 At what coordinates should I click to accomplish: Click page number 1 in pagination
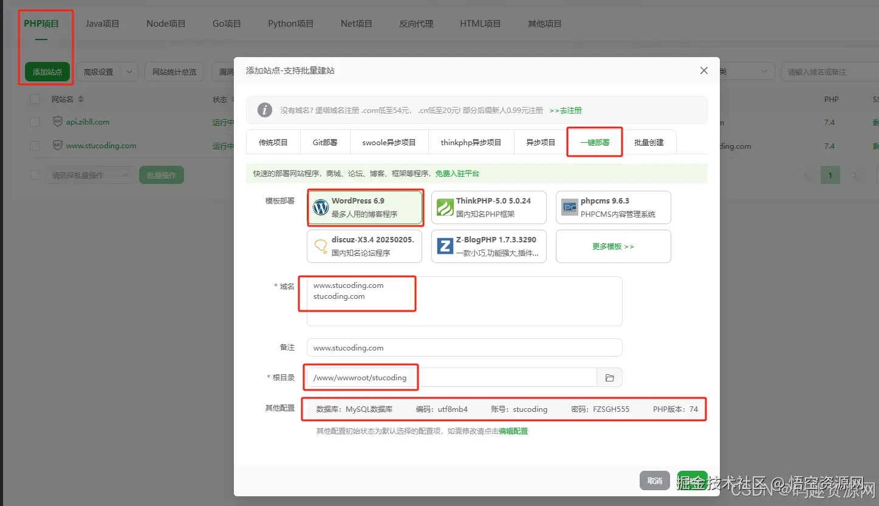point(830,175)
